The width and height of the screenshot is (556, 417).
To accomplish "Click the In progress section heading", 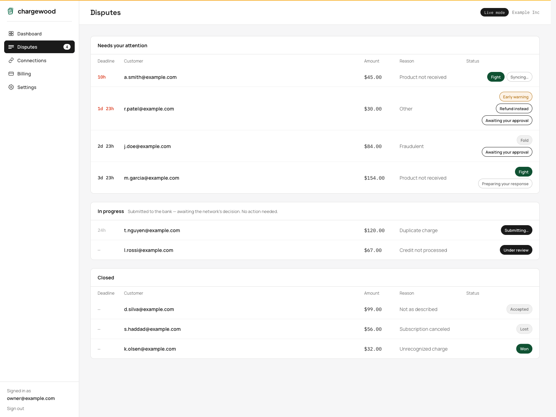I will [111, 211].
